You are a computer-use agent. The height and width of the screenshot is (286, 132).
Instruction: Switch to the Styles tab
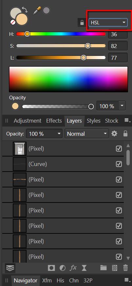pyautogui.click(x=94, y=121)
